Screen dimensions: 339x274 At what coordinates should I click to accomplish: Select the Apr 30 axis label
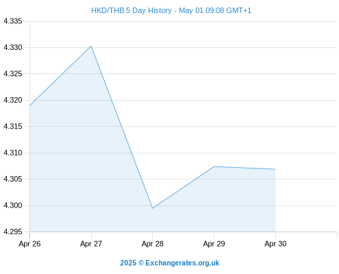(275, 244)
